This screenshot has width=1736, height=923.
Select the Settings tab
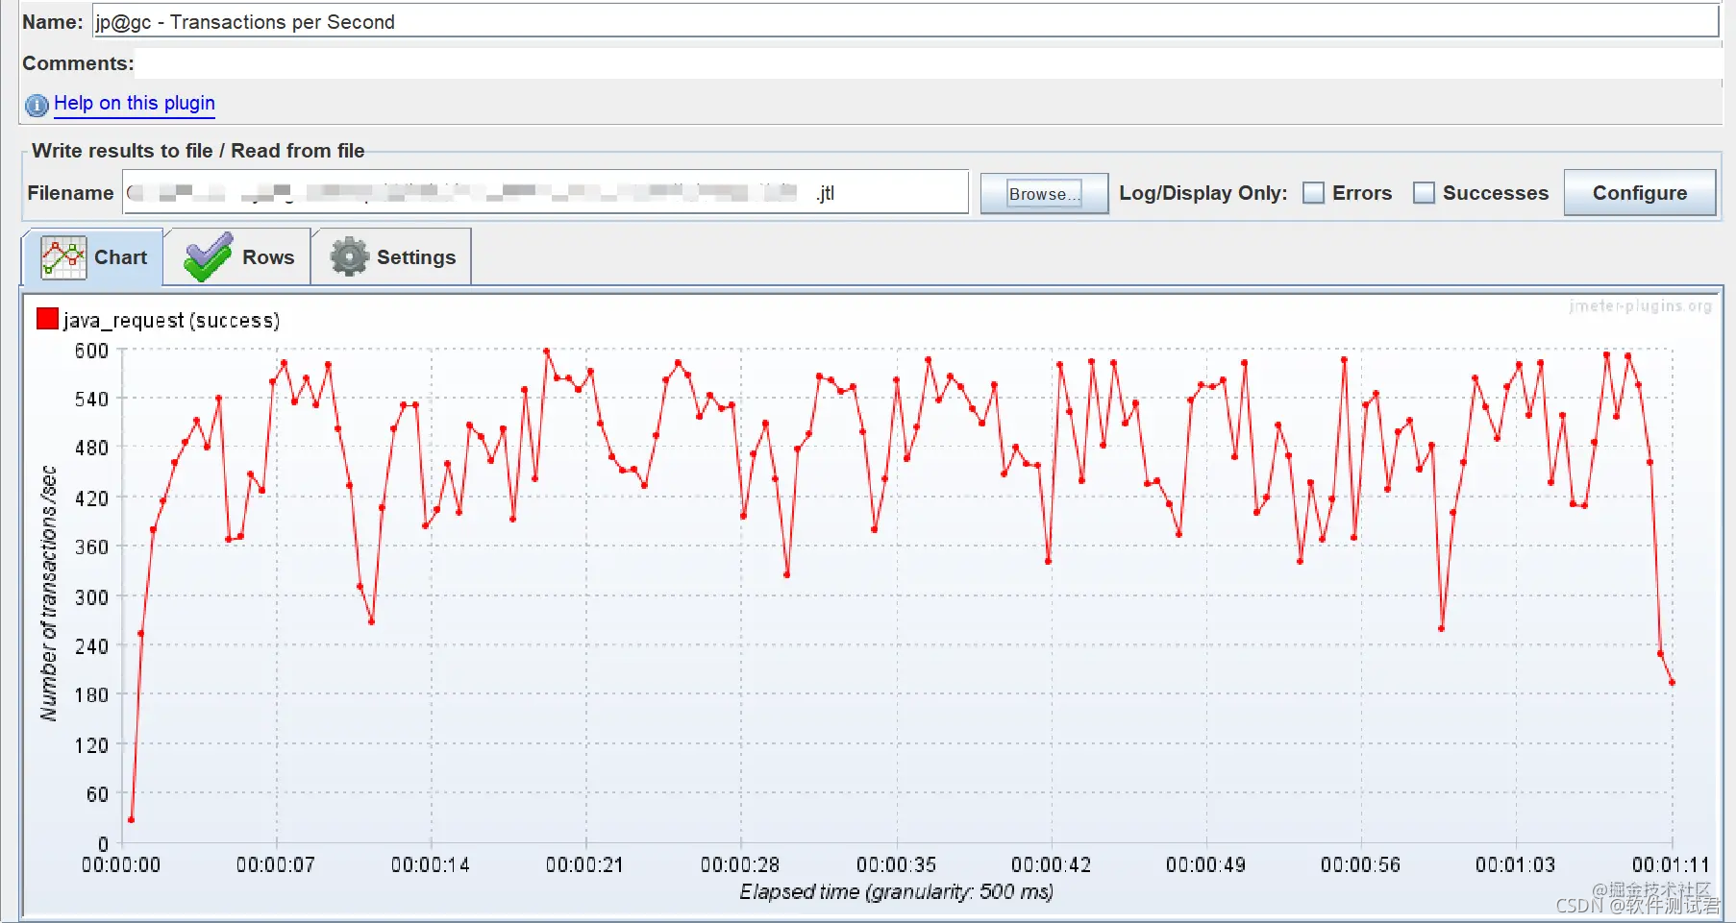point(391,257)
